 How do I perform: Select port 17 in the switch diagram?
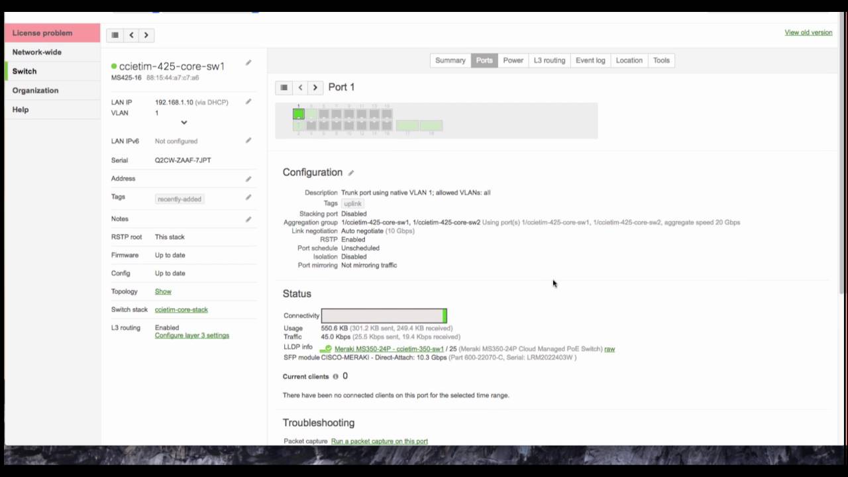(x=407, y=125)
